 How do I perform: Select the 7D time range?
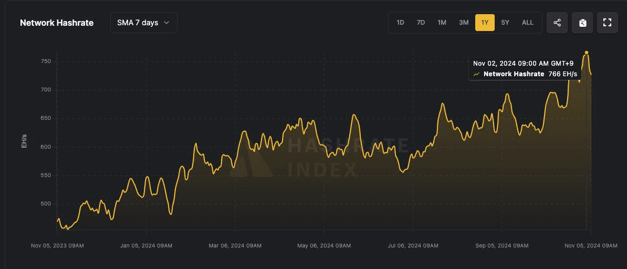pyautogui.click(x=421, y=23)
